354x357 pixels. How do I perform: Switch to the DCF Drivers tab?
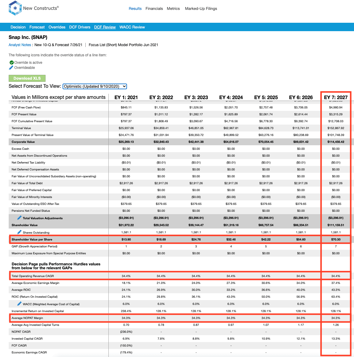(x=80, y=27)
